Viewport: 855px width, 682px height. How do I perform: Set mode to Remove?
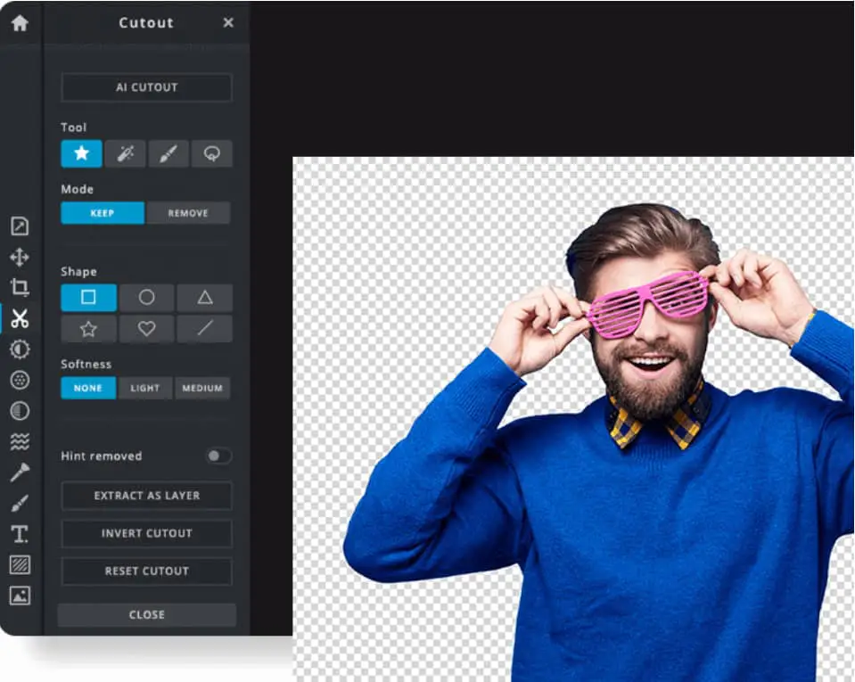[188, 212]
